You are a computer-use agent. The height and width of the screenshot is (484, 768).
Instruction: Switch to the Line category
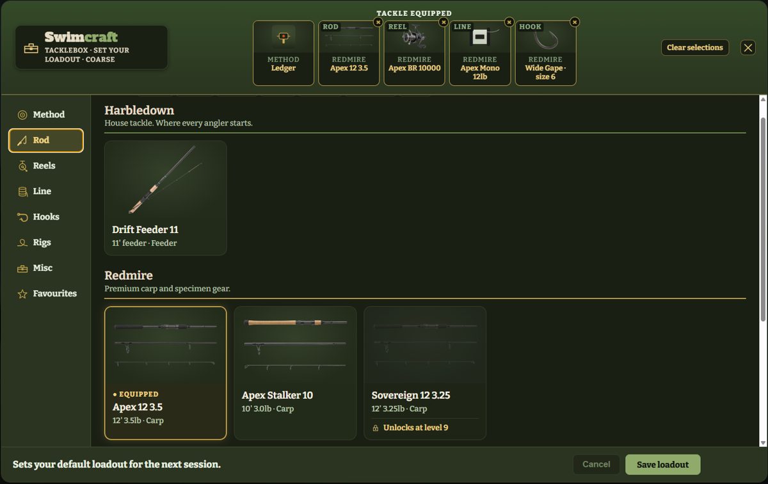[x=46, y=191]
